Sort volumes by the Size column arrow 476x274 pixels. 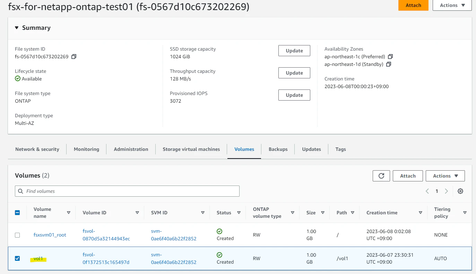tap(323, 213)
